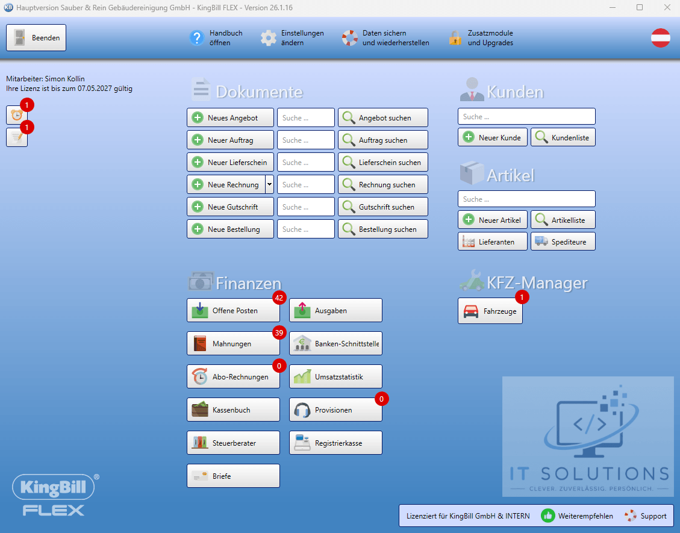Open Zusatzmodule und Upgrades
The width and height of the screenshot is (680, 533).
click(481, 38)
